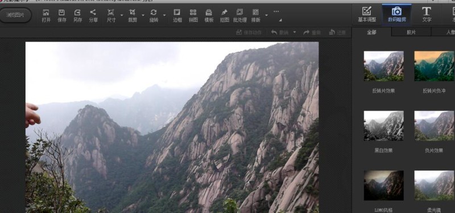The image size is (455, 213).
Task: Add a frame with 边框 icon
Action: click(x=177, y=16)
